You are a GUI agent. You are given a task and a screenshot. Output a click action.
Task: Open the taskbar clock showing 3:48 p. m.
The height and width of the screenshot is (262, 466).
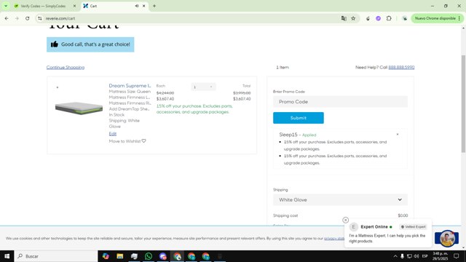click(440, 256)
